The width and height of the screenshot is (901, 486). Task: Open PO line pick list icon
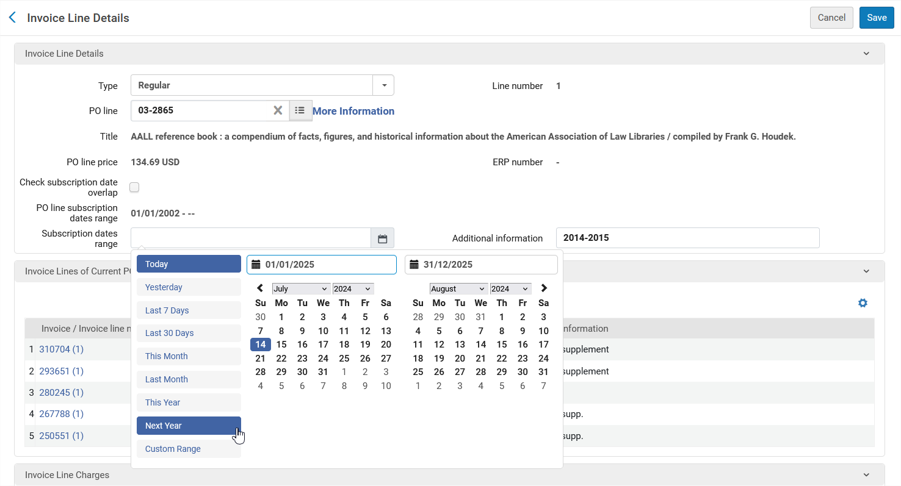(x=300, y=110)
